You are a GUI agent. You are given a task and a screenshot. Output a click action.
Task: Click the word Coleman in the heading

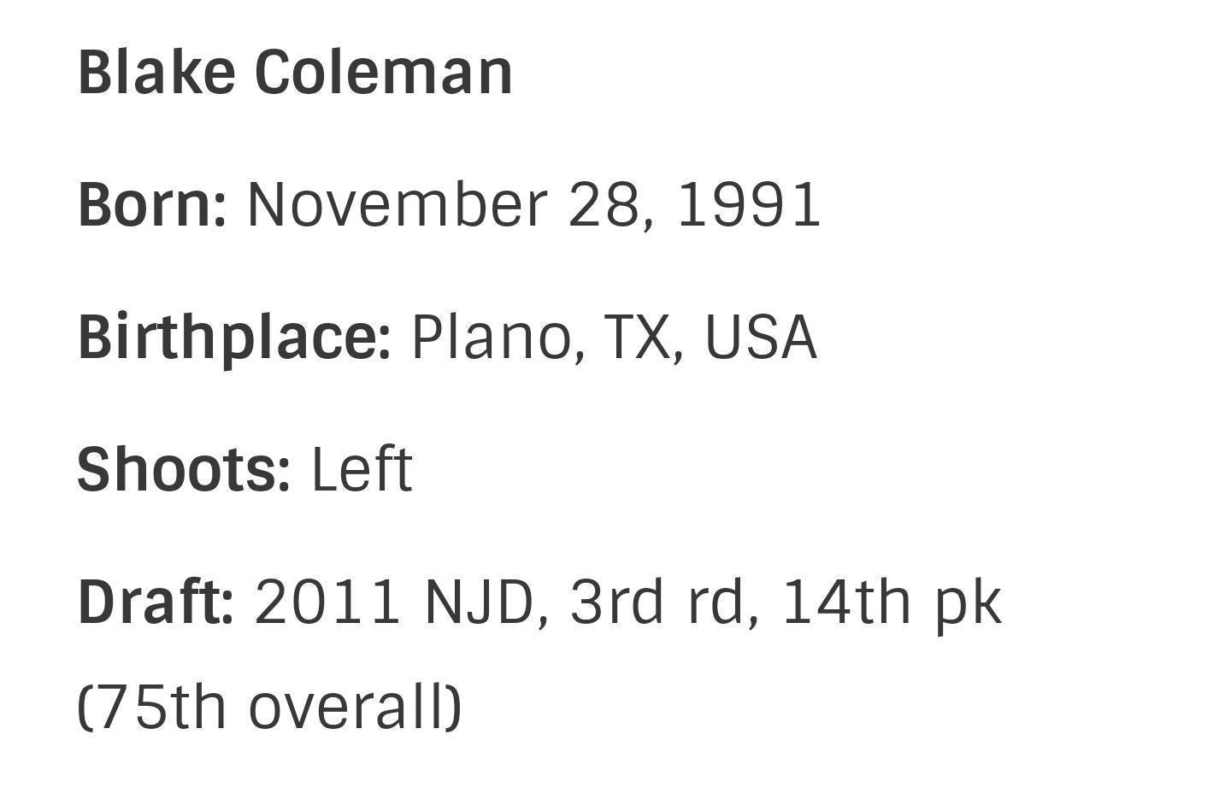(384, 72)
